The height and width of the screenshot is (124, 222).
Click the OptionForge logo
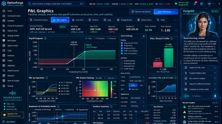(4, 3)
